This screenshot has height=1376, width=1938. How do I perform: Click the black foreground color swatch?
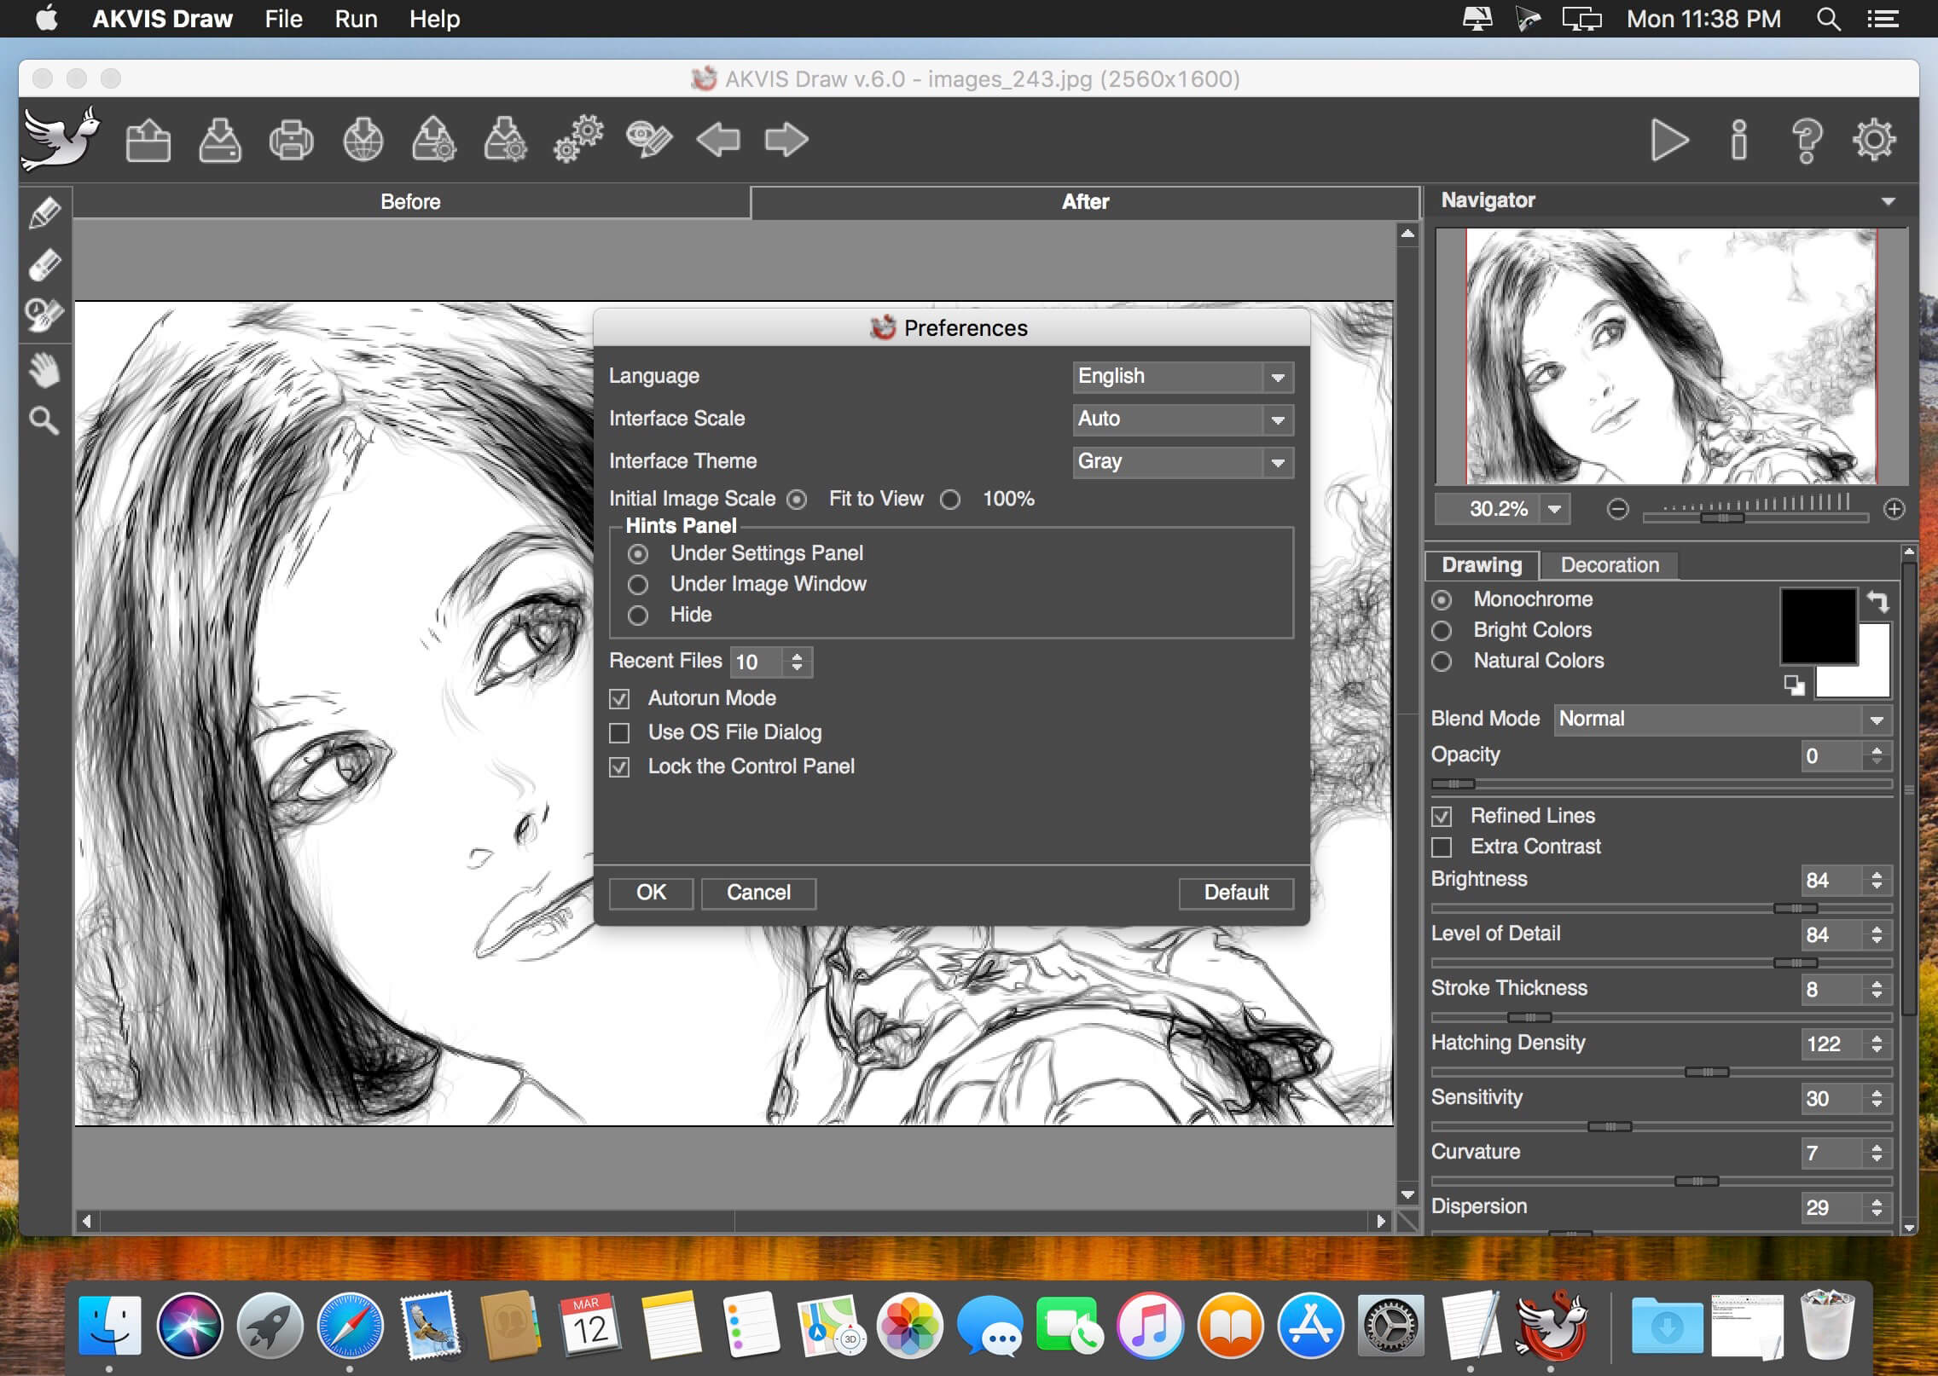click(x=1818, y=625)
